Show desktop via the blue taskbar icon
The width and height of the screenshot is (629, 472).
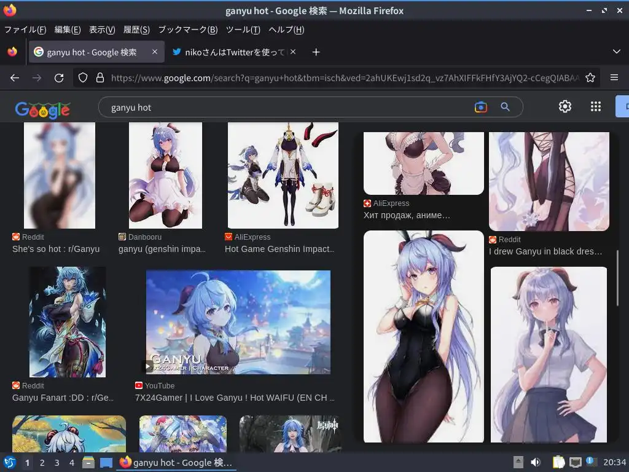[106, 463]
